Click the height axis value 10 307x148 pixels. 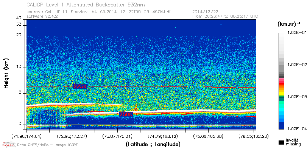coord(19,67)
